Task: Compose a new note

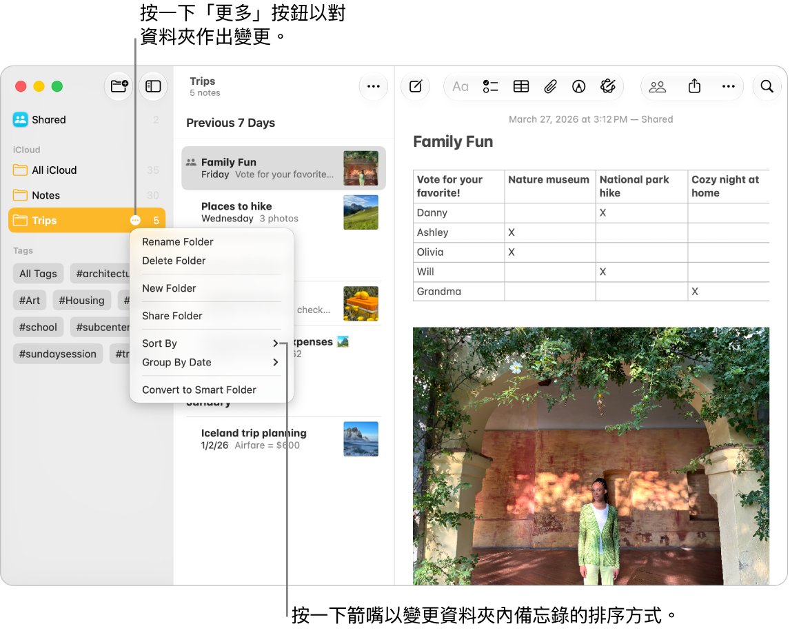Action: coord(416,86)
